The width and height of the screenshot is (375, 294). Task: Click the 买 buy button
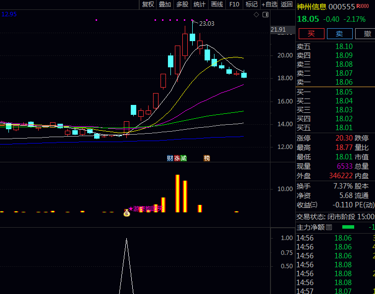(311, 34)
